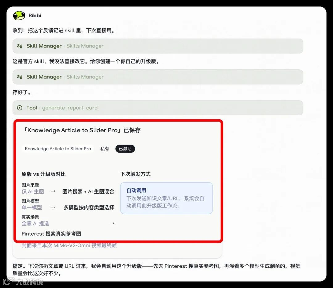Click the Ribbi frog avatar icon

19,15
